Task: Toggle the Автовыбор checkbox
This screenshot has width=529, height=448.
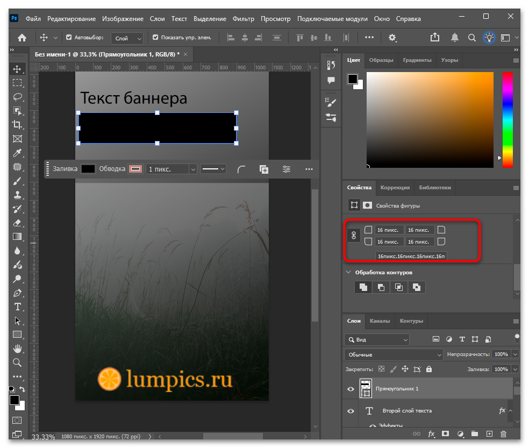Action: (69, 38)
